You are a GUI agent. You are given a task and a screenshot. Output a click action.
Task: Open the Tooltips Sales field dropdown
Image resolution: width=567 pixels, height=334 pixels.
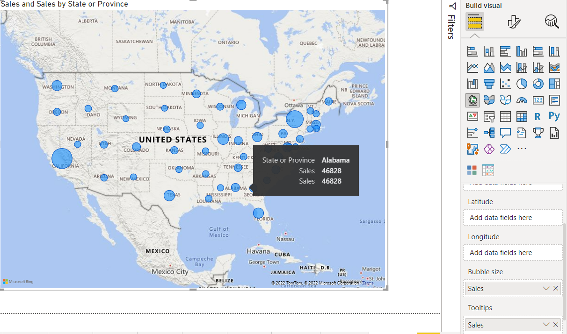(x=546, y=324)
